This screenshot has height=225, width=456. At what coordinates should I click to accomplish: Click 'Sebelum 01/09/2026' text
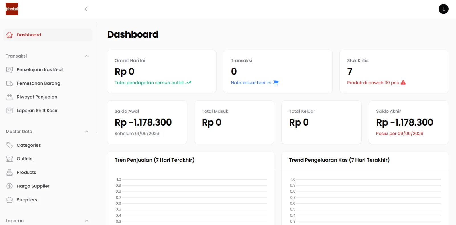(137, 134)
